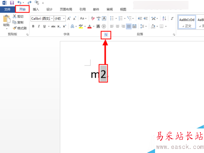Open numbering style dropdown arrow

click(x=125, y=18)
